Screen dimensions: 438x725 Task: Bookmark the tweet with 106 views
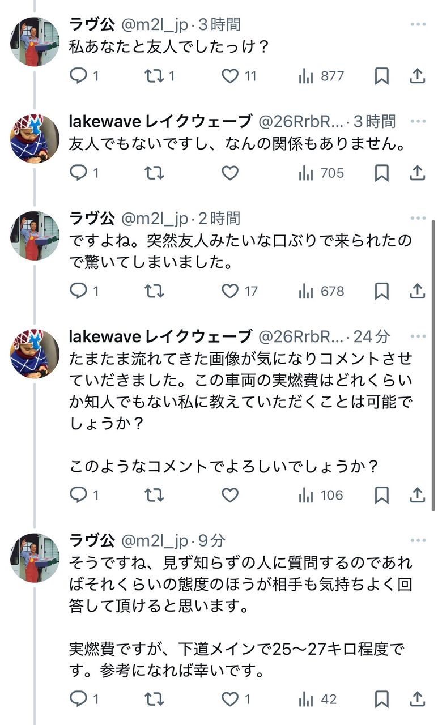pyautogui.click(x=382, y=495)
